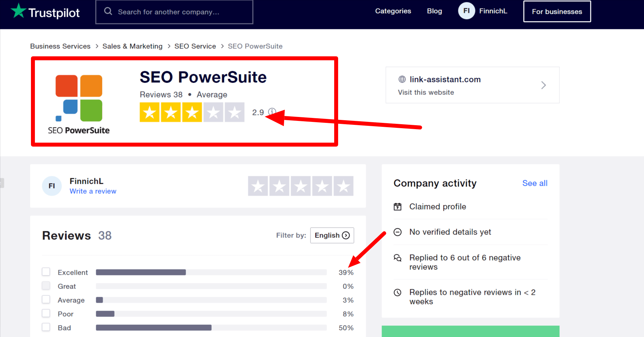
Task: Click the For businesses button
Action: point(557,12)
